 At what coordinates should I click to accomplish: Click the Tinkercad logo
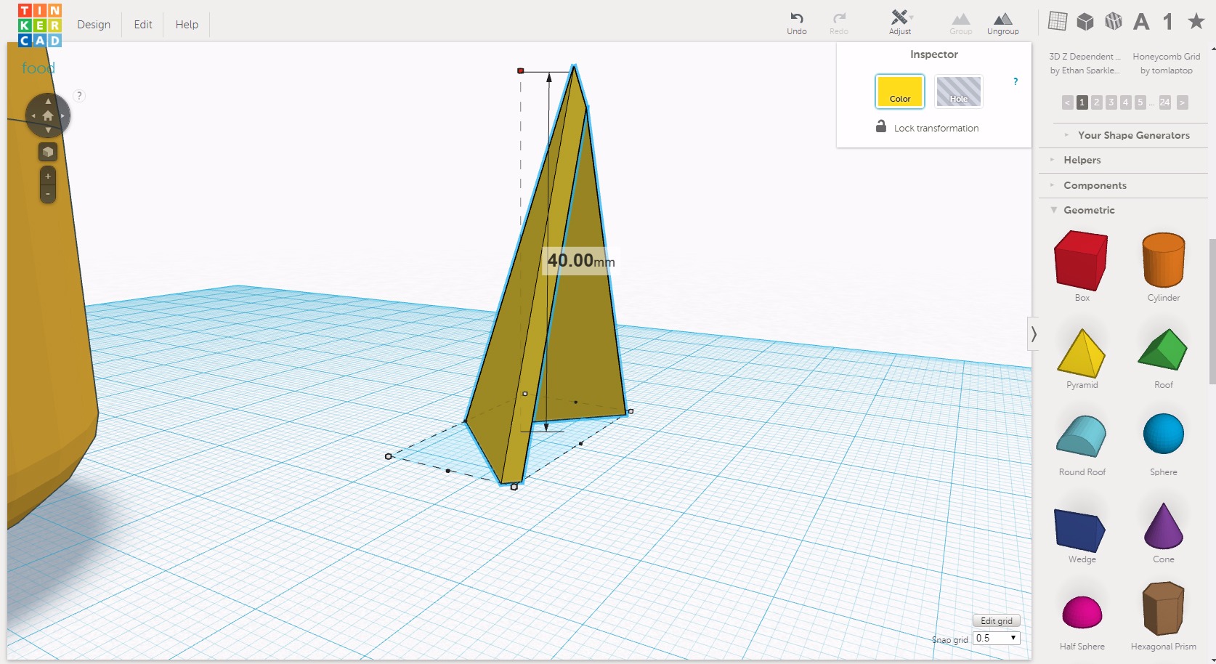tap(40, 25)
